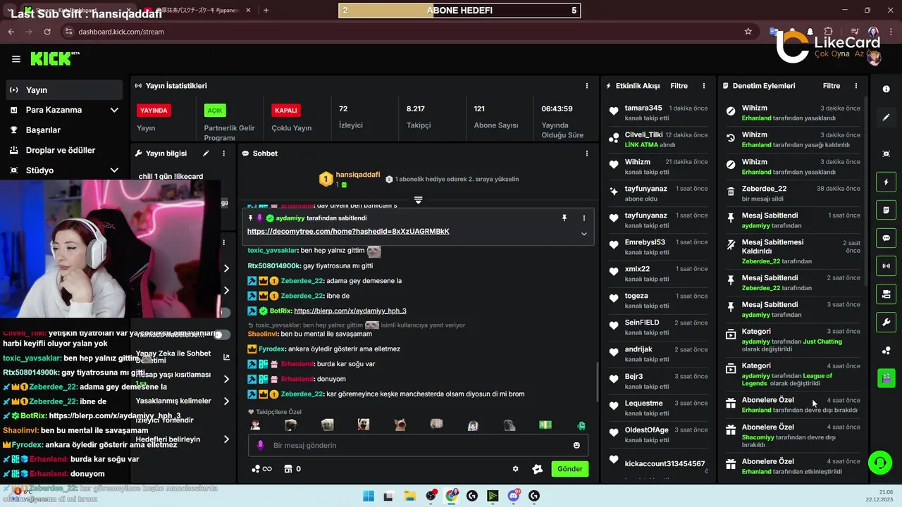Open Yayın bilgisi three-dot menu
Image resolution: width=902 pixels, height=507 pixels.
click(224, 154)
